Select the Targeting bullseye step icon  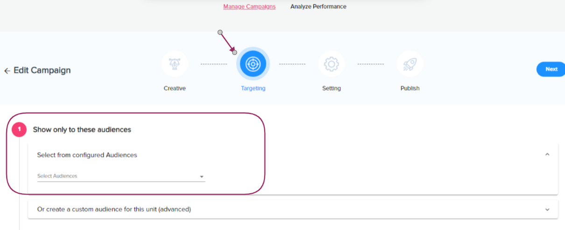[x=253, y=64]
